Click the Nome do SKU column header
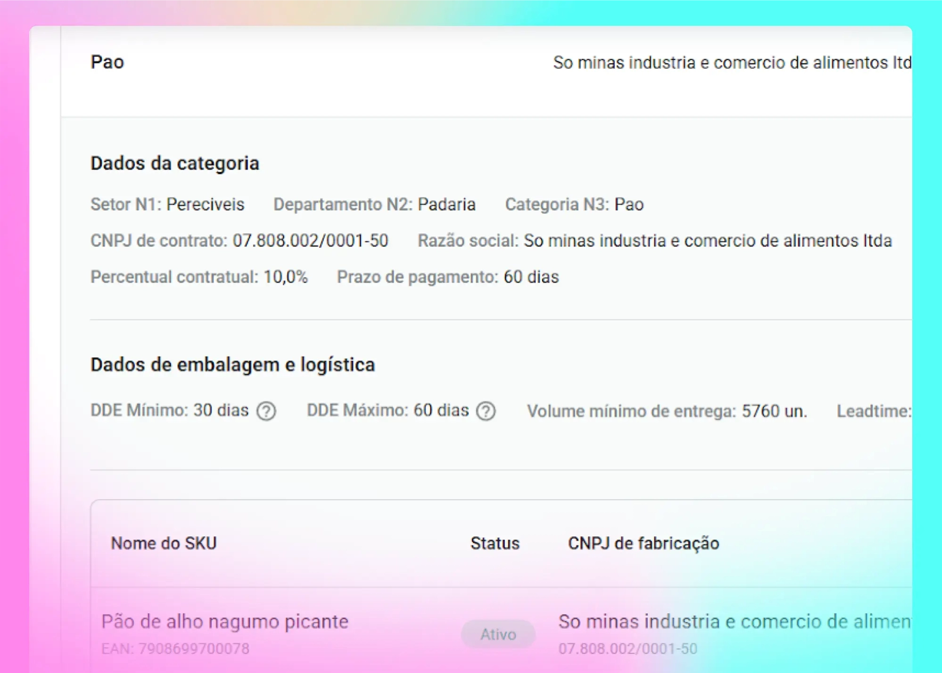This screenshot has height=673, width=942. (x=164, y=543)
